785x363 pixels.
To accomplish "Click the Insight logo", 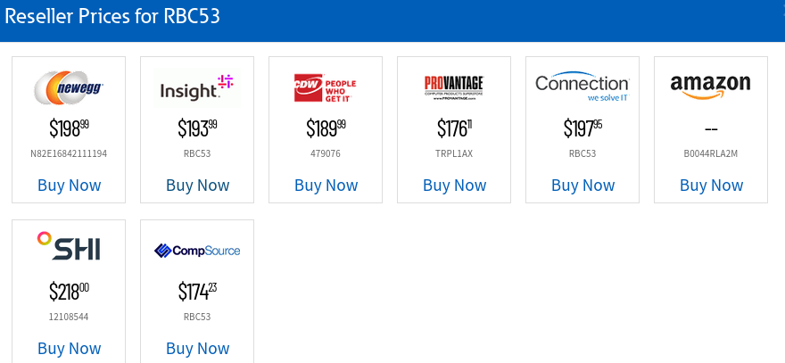I will coord(197,87).
